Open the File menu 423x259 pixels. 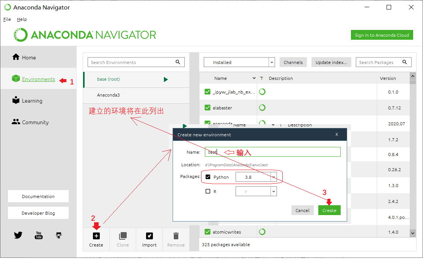[7, 19]
